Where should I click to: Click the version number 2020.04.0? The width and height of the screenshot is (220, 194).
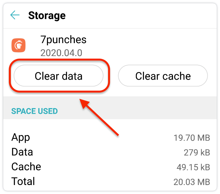[61, 53]
